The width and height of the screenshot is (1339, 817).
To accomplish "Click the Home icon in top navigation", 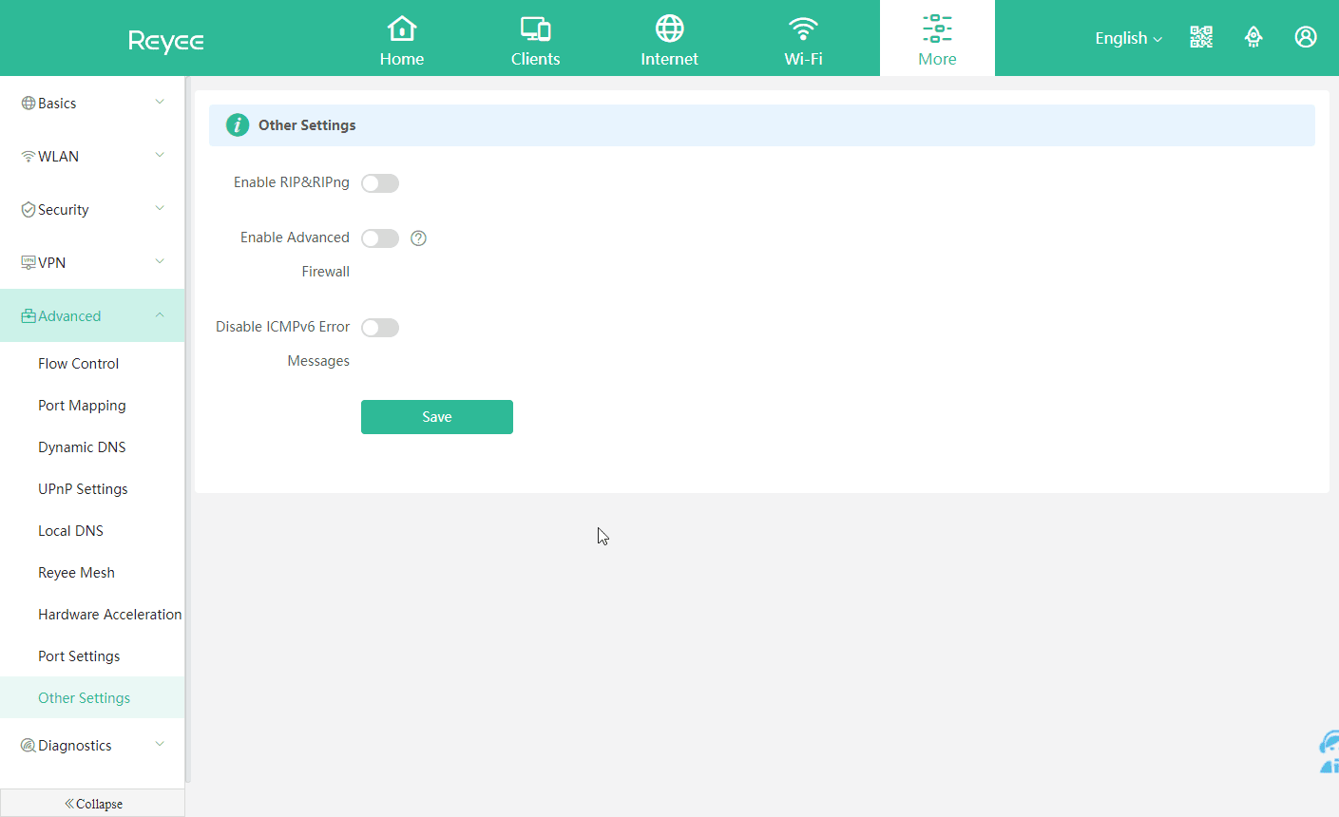I will (x=402, y=28).
